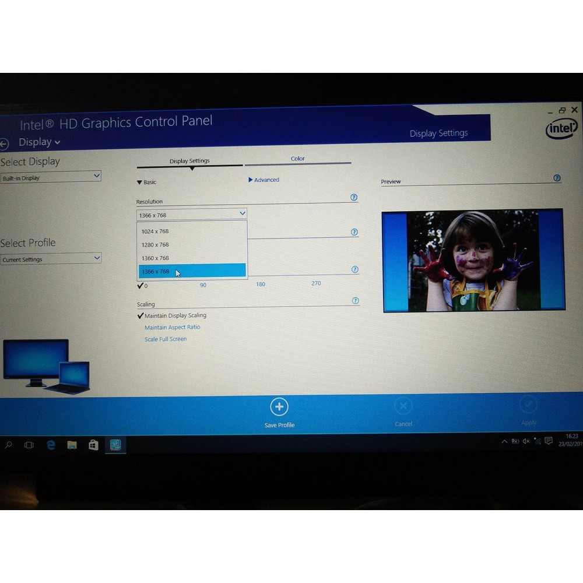Click the Scaling section help icon
The width and height of the screenshot is (583, 583).
(x=356, y=301)
